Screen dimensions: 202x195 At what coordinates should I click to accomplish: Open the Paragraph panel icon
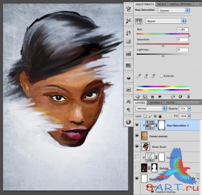pyautogui.click(x=128, y=110)
